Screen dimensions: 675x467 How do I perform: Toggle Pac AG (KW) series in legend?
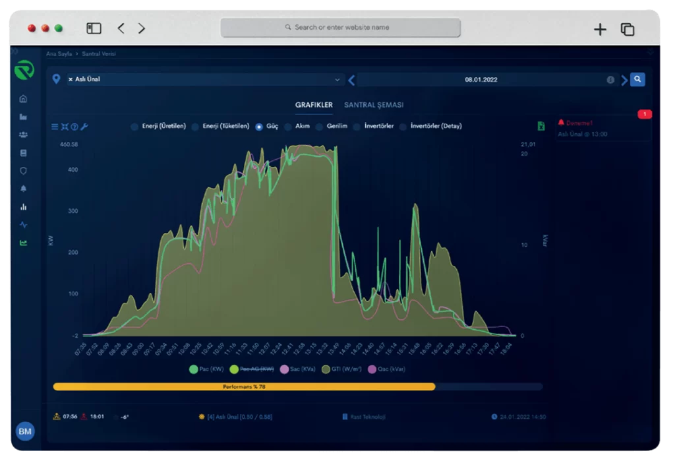click(x=252, y=369)
